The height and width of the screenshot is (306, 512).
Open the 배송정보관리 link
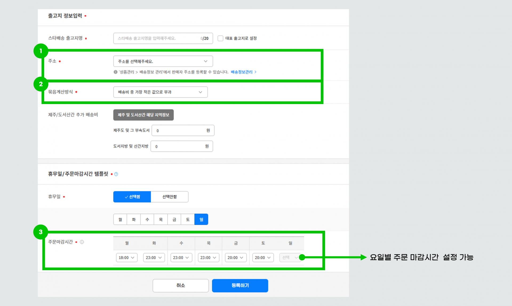coord(241,72)
